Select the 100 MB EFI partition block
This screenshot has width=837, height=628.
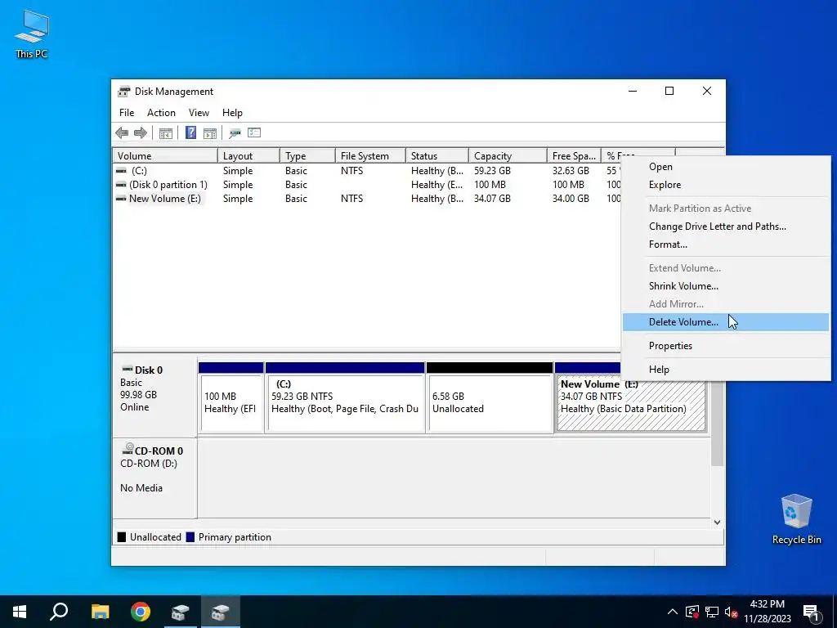click(231, 397)
